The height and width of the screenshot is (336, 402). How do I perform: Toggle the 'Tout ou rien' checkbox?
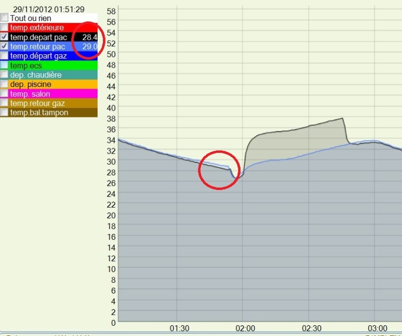click(x=5, y=18)
